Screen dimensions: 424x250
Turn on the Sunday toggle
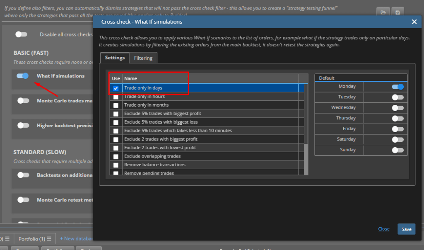(397, 150)
